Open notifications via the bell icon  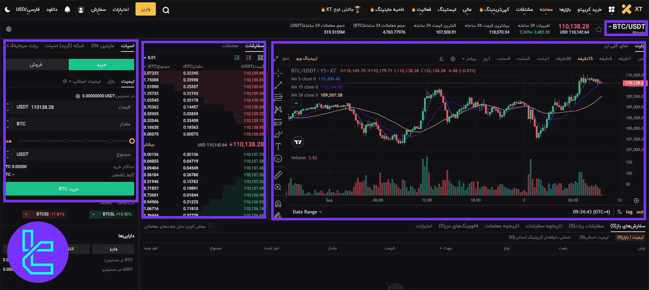67,9
